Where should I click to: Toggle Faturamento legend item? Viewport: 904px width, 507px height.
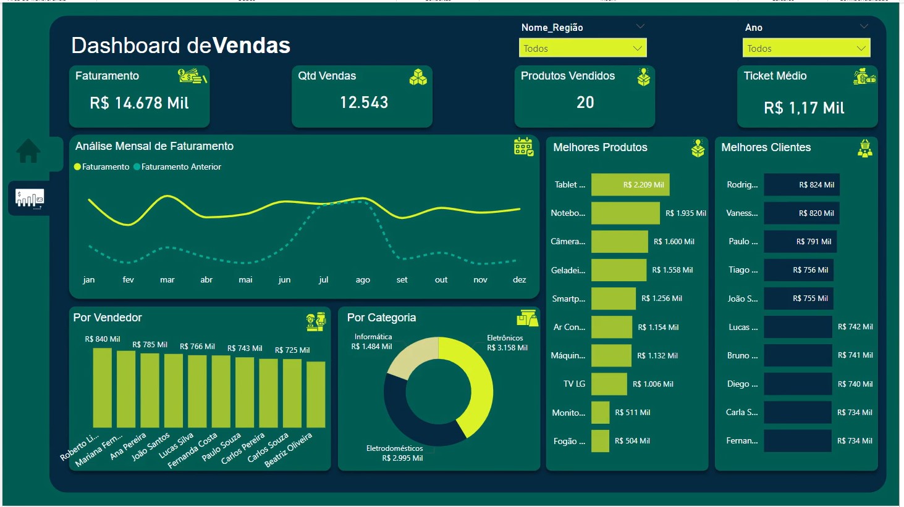[x=101, y=167]
